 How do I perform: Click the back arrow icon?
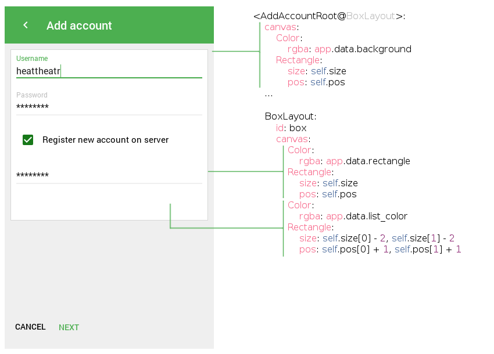25,26
